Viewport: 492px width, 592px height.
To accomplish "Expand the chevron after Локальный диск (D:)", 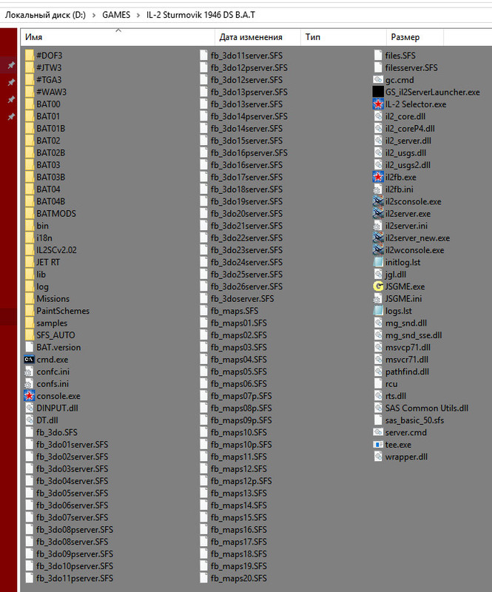I will point(94,15).
